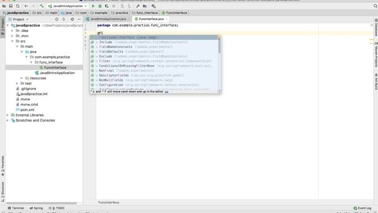
Task: Choose Configuration completion suggestion
Action: click(x=154, y=85)
